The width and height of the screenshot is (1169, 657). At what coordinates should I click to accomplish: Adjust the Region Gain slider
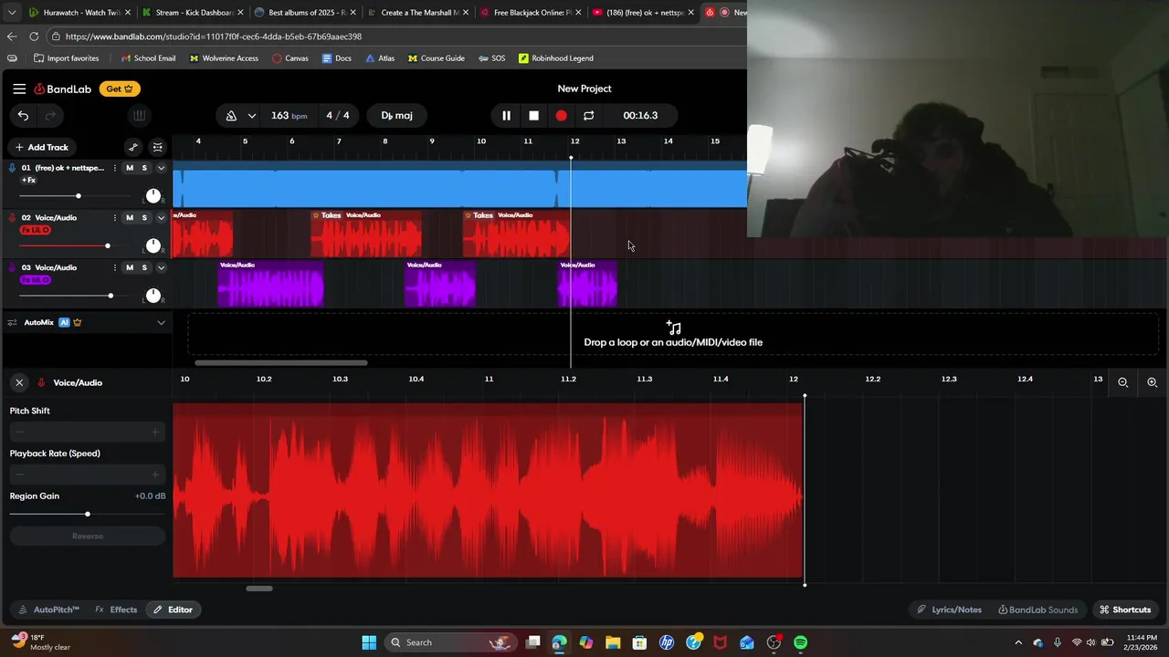click(88, 515)
